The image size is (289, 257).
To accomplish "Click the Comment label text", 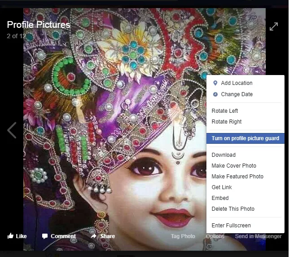I will (x=63, y=236).
